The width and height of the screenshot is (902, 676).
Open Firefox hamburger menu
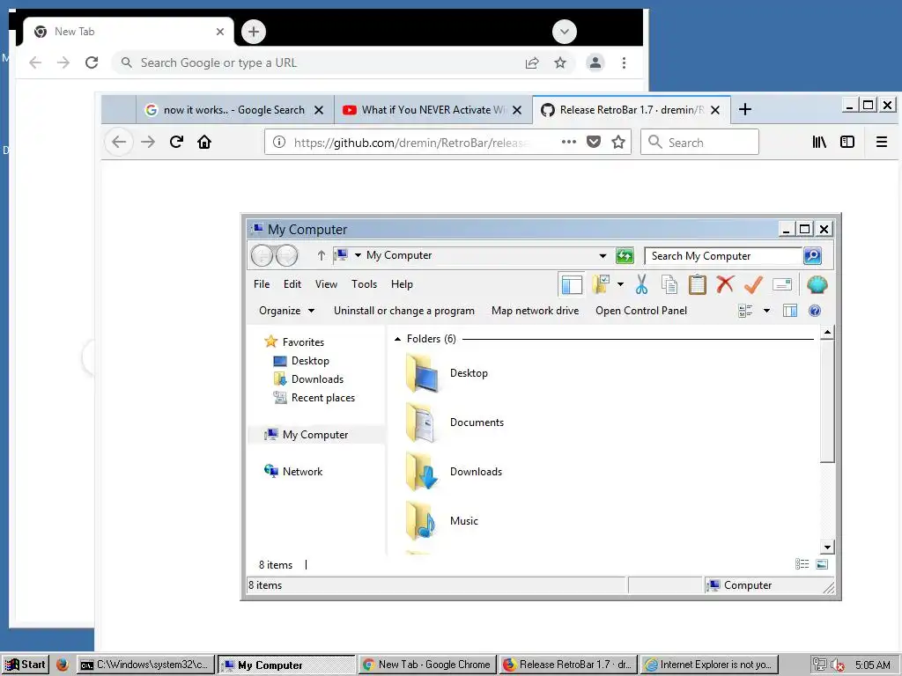click(881, 142)
